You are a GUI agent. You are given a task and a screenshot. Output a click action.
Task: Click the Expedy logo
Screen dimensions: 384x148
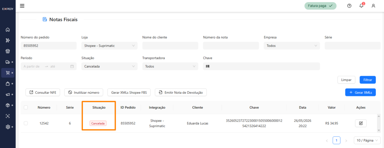click(7, 9)
